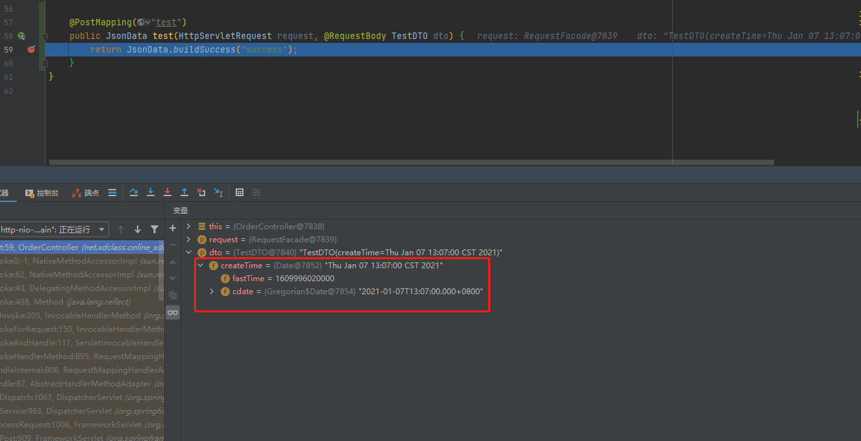Click the Trace Current Stream Chain icon
Image resolution: width=861 pixels, height=441 pixels.
[256, 192]
